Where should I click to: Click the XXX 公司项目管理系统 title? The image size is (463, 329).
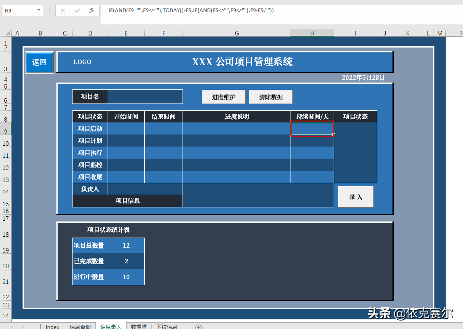pos(242,62)
